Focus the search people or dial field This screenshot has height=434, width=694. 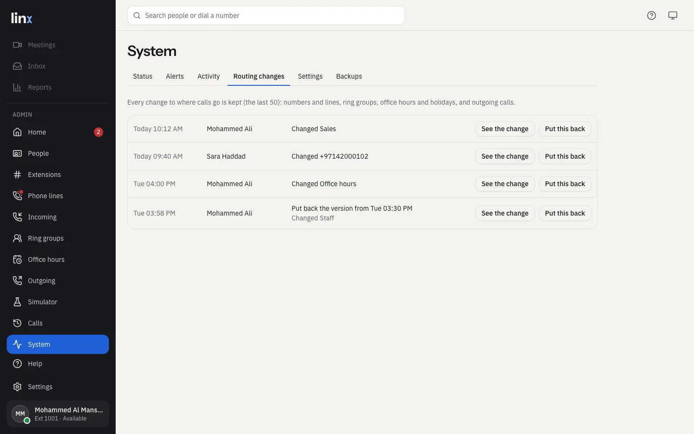[266, 15]
